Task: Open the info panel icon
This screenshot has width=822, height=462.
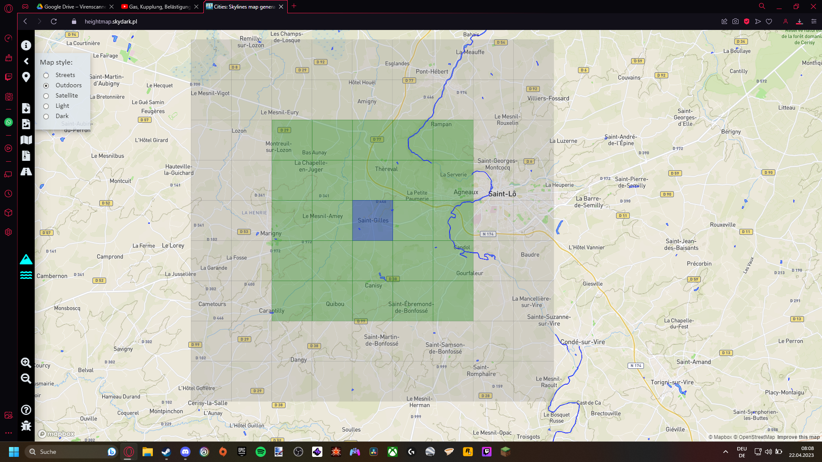Action: coord(26,45)
